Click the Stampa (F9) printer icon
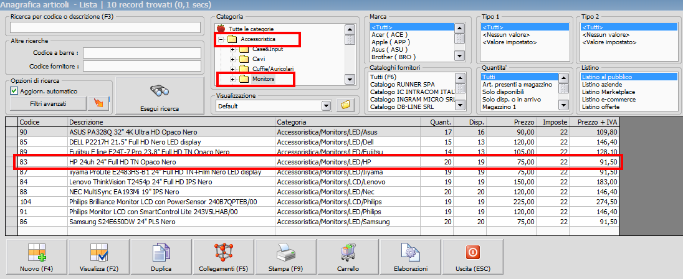This screenshot has height=279, width=683. coord(286,252)
